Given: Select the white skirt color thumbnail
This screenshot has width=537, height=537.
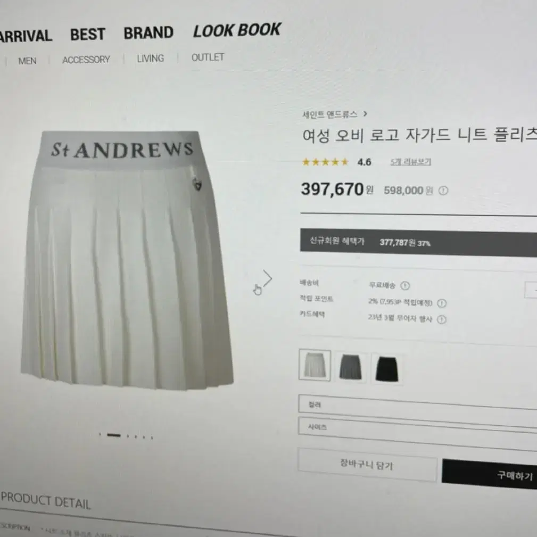Looking at the screenshot, I should 315,365.
